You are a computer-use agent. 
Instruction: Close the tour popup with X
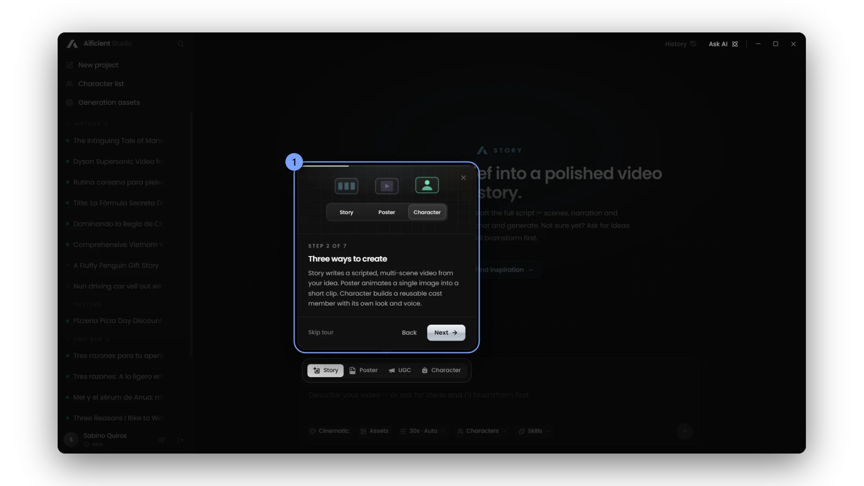463,178
